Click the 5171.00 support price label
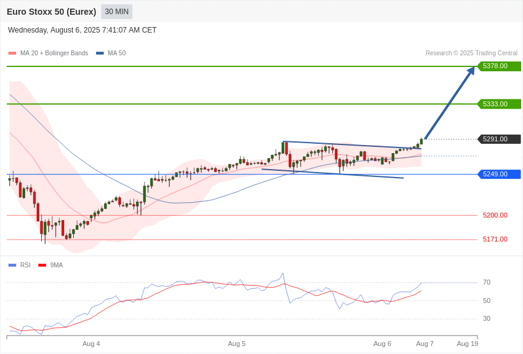Image resolution: width=523 pixels, height=354 pixels. click(495, 239)
